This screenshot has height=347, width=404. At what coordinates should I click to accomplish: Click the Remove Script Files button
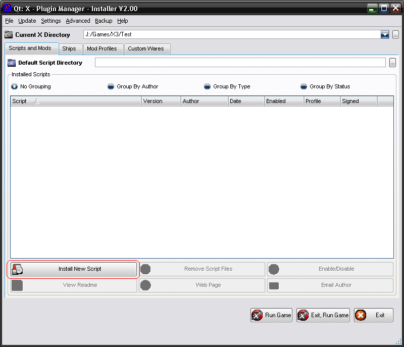click(202, 269)
